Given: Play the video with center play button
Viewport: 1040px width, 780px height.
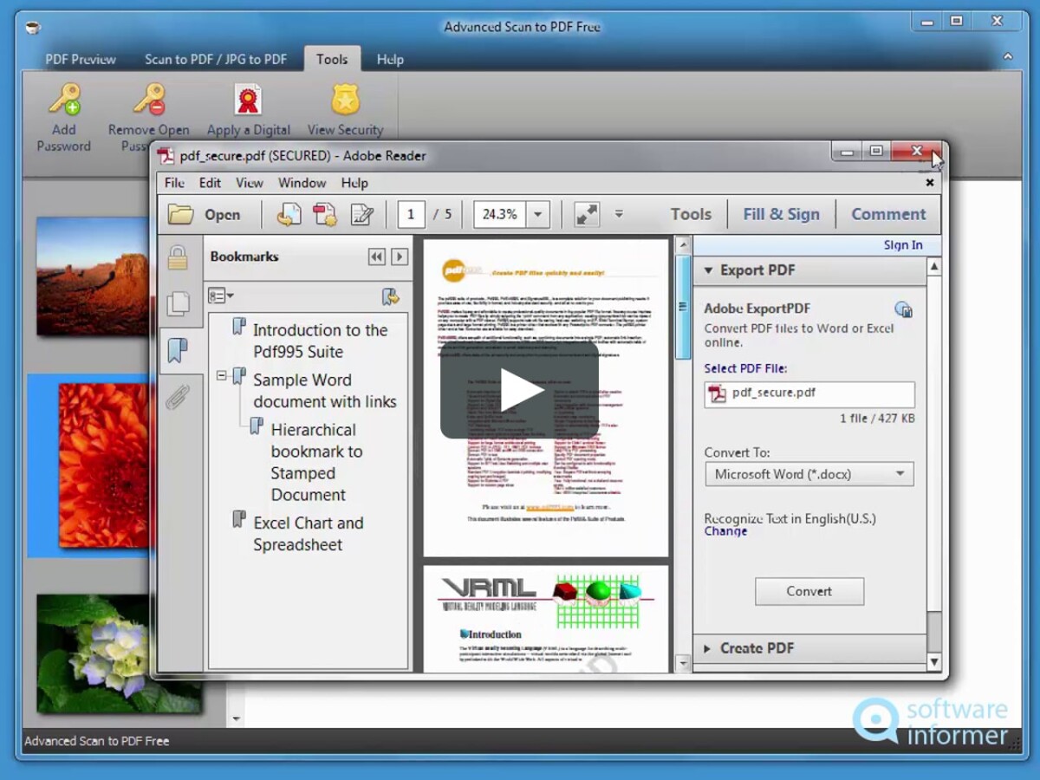Looking at the screenshot, I should (x=519, y=389).
